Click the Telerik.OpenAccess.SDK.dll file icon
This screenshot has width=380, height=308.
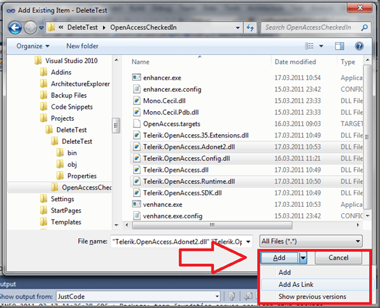(137, 193)
